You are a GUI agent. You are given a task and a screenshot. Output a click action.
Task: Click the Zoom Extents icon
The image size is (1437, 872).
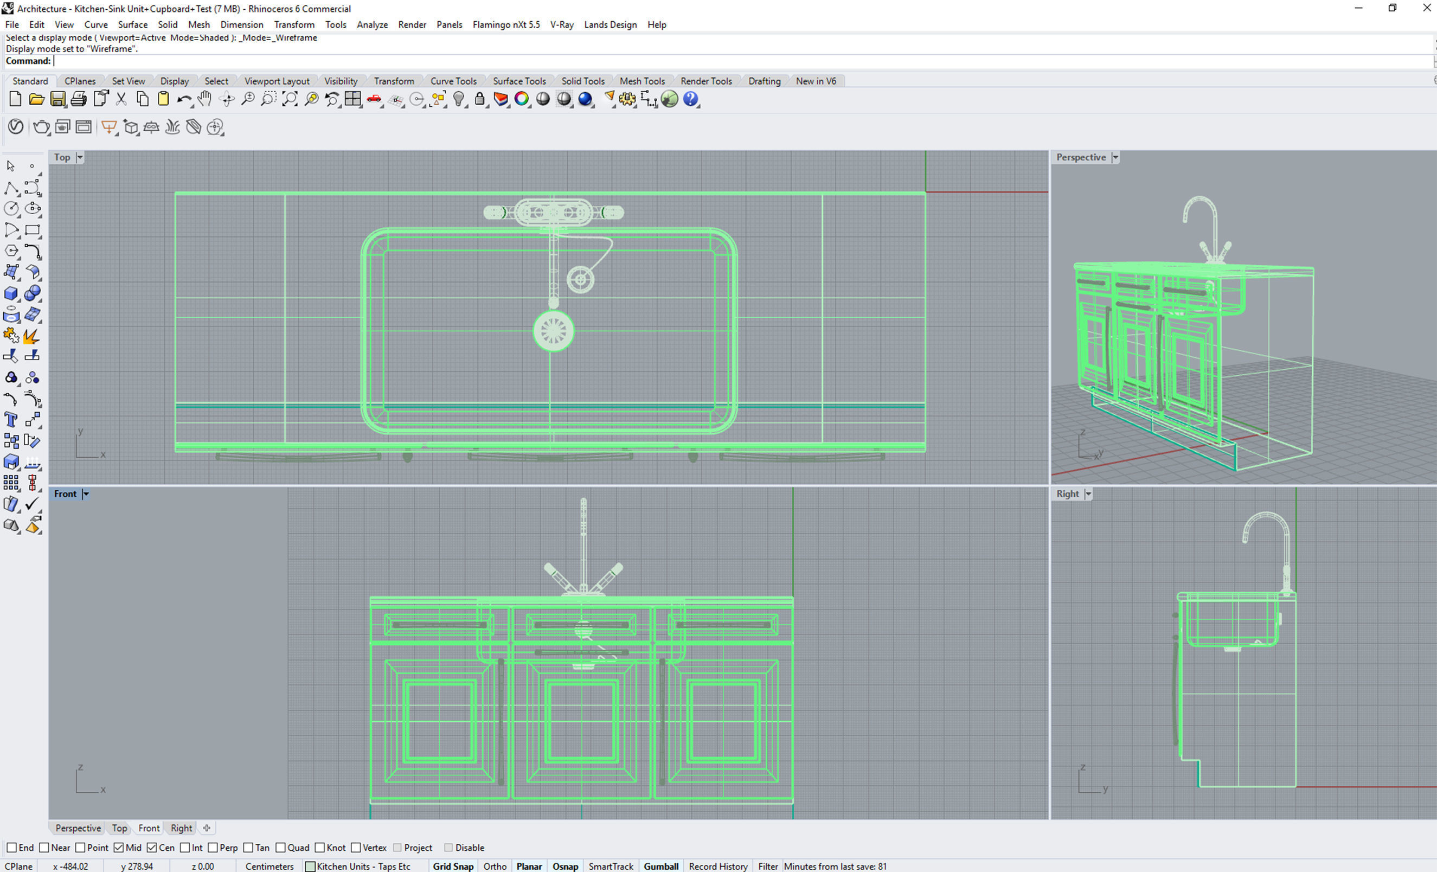click(x=289, y=99)
